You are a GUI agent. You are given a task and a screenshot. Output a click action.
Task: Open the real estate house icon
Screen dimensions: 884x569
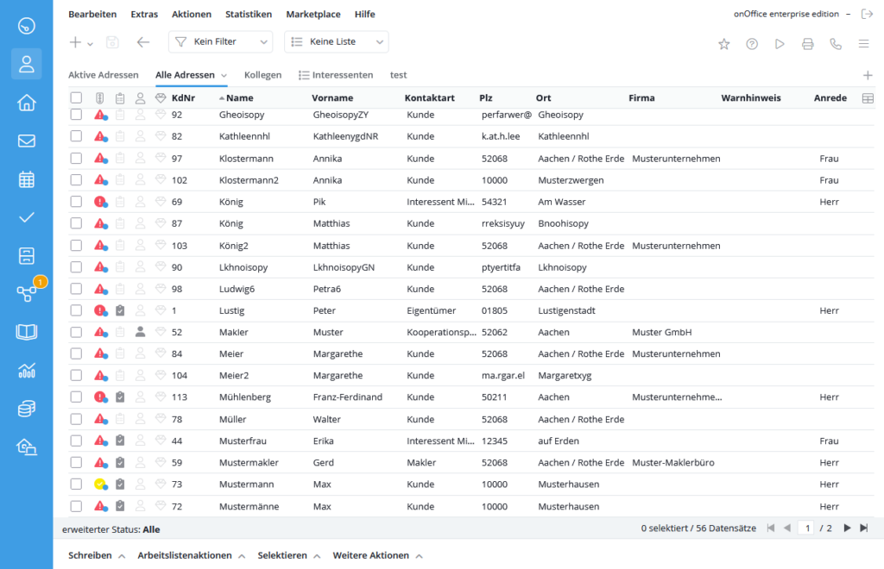click(x=26, y=103)
